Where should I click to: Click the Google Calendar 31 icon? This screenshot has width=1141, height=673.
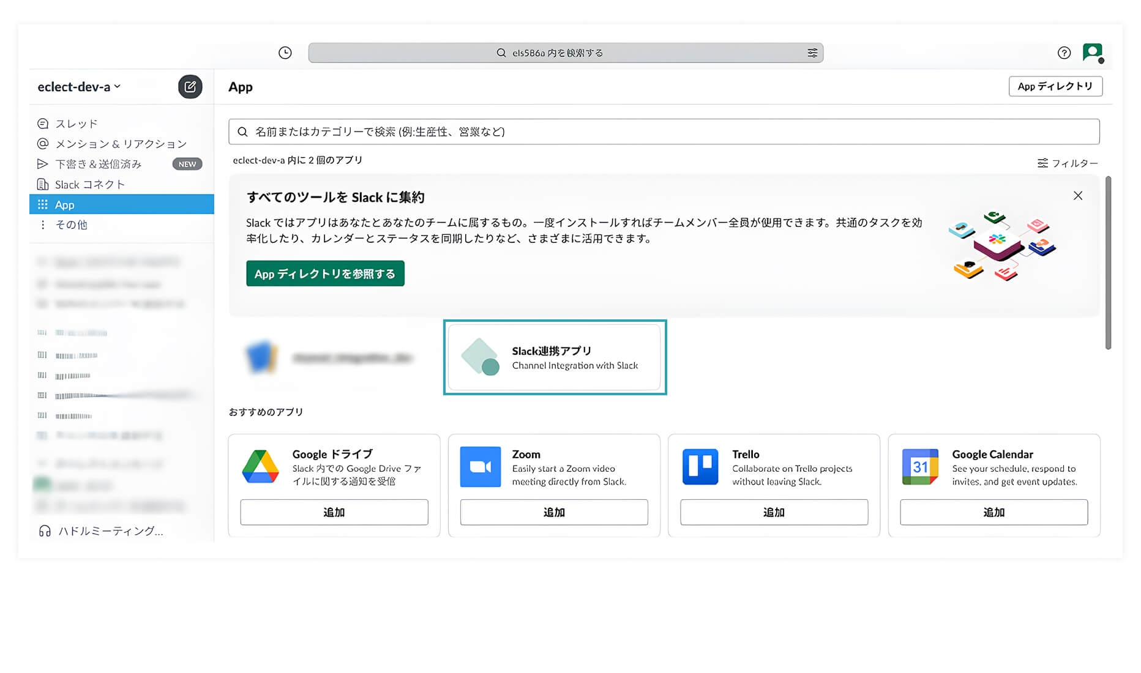coord(920,467)
